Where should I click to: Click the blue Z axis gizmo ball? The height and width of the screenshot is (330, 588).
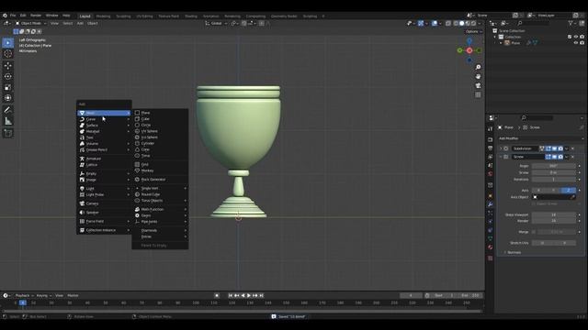pyautogui.click(x=469, y=41)
